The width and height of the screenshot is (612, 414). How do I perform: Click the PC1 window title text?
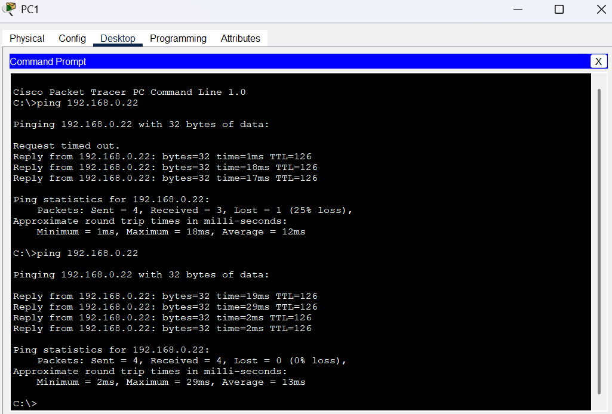pos(30,10)
